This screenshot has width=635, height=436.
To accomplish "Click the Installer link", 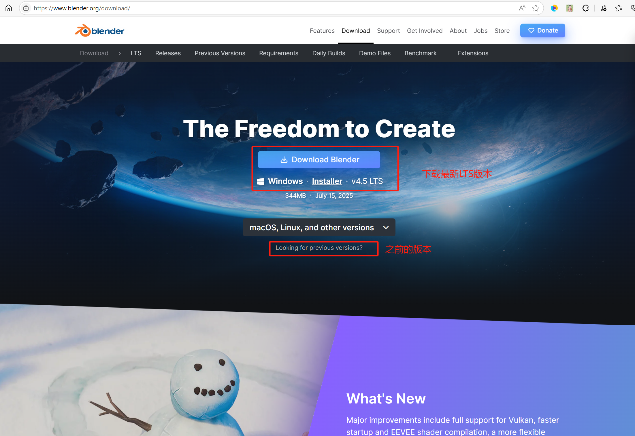I will point(327,181).
